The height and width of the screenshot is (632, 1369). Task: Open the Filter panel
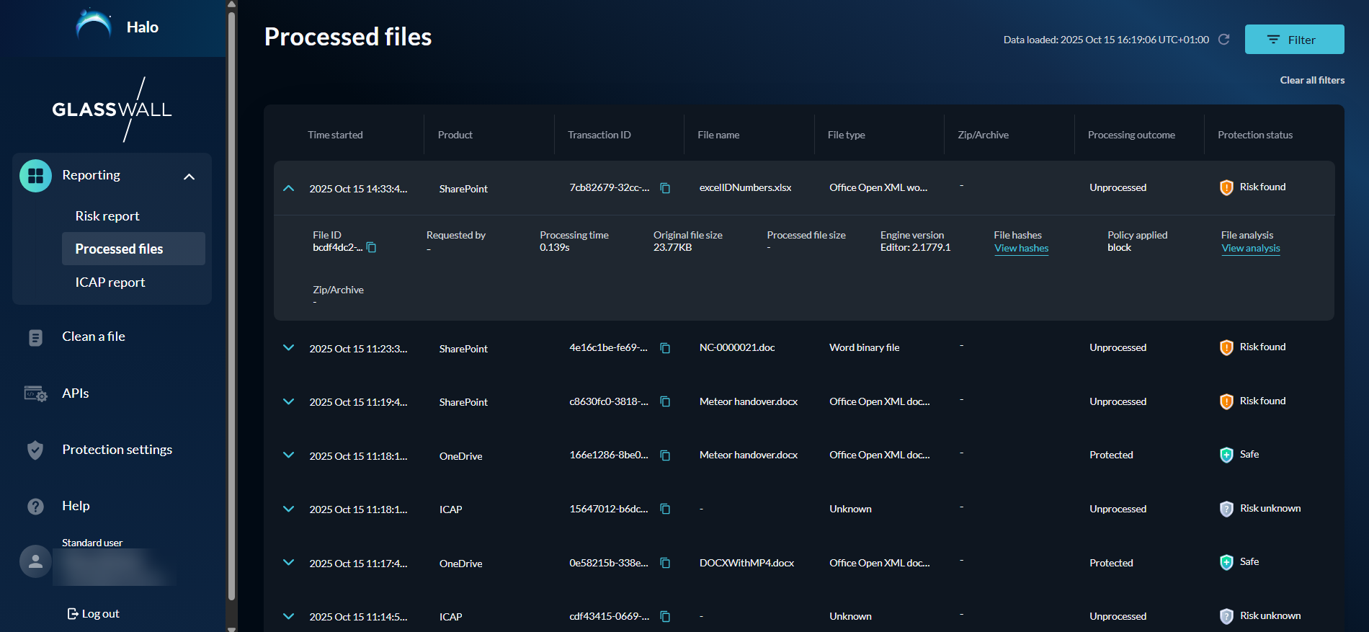tap(1294, 40)
